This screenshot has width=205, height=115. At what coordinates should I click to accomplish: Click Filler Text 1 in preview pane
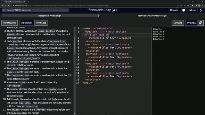pos(158,29)
